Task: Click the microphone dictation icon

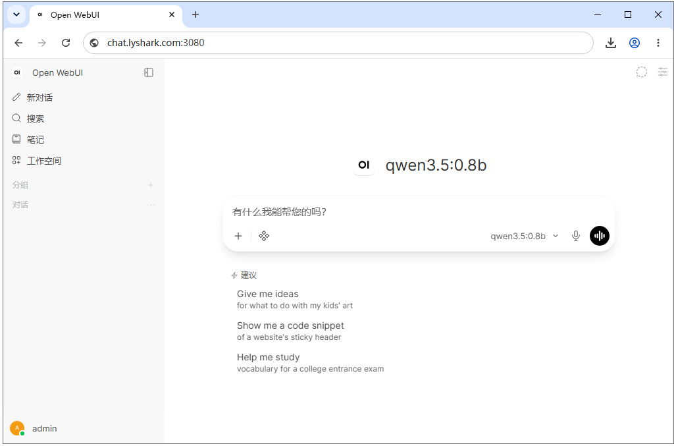Action: pyautogui.click(x=575, y=236)
